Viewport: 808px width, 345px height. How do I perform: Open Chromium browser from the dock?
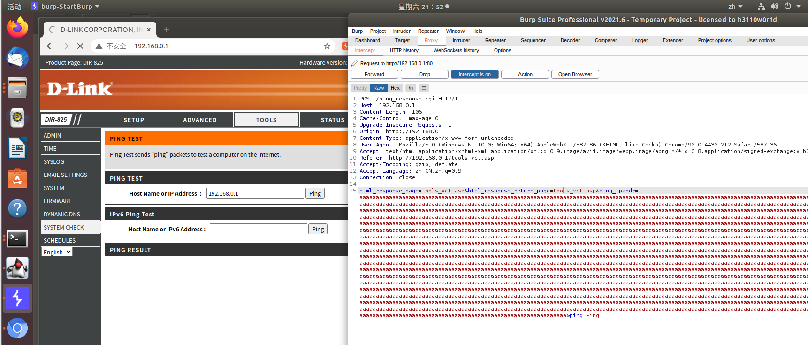(17, 328)
